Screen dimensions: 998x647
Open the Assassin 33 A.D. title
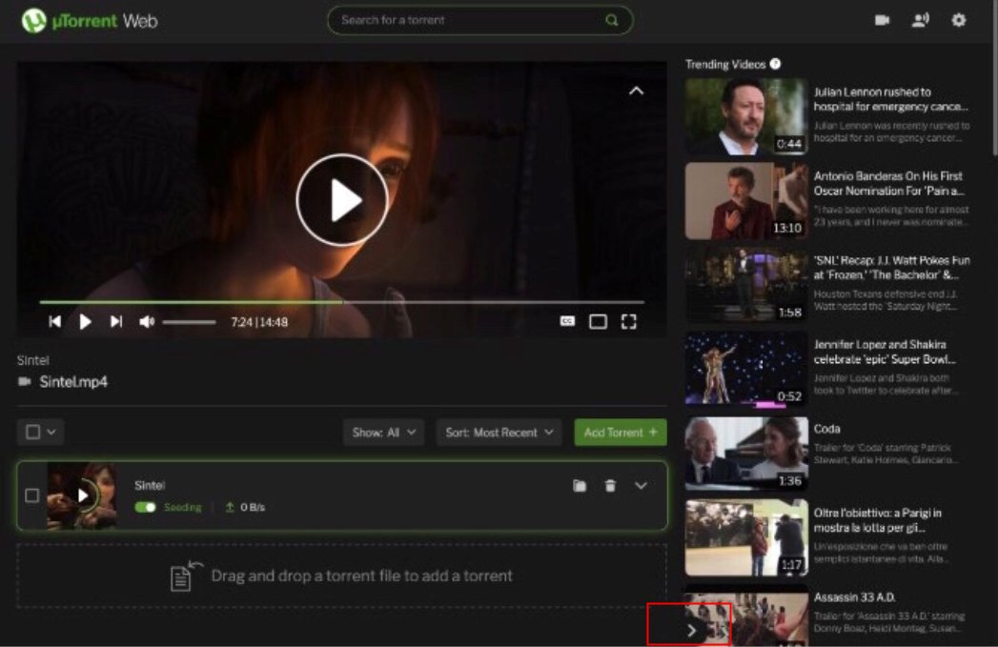854,597
